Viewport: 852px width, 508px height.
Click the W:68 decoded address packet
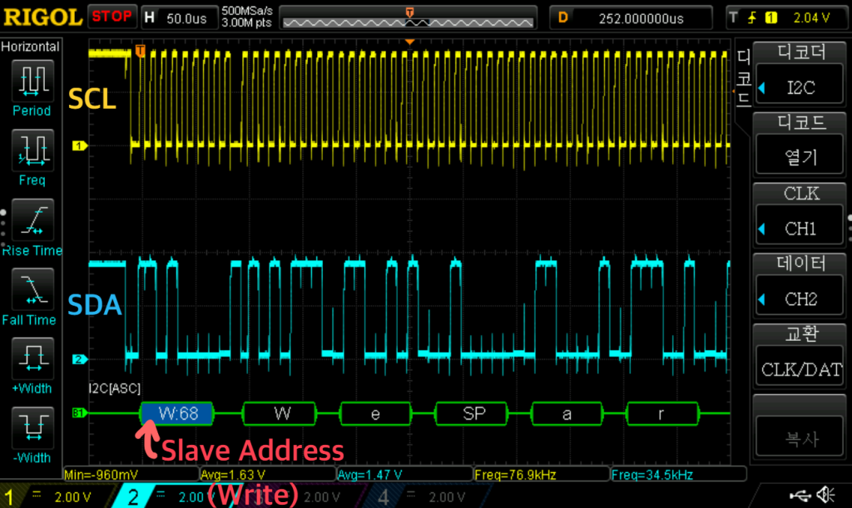pos(177,413)
